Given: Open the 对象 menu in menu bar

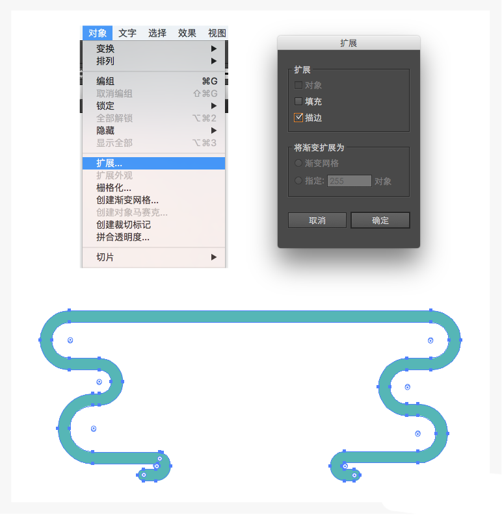Looking at the screenshot, I should pos(98,33).
